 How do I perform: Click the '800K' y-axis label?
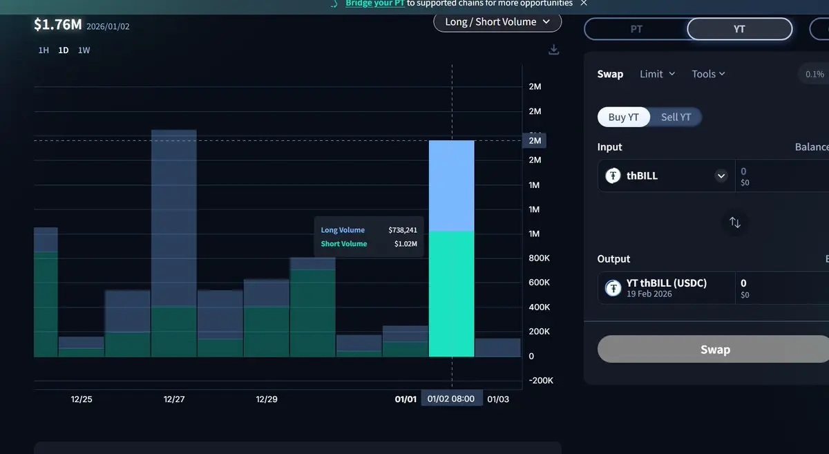coord(539,258)
